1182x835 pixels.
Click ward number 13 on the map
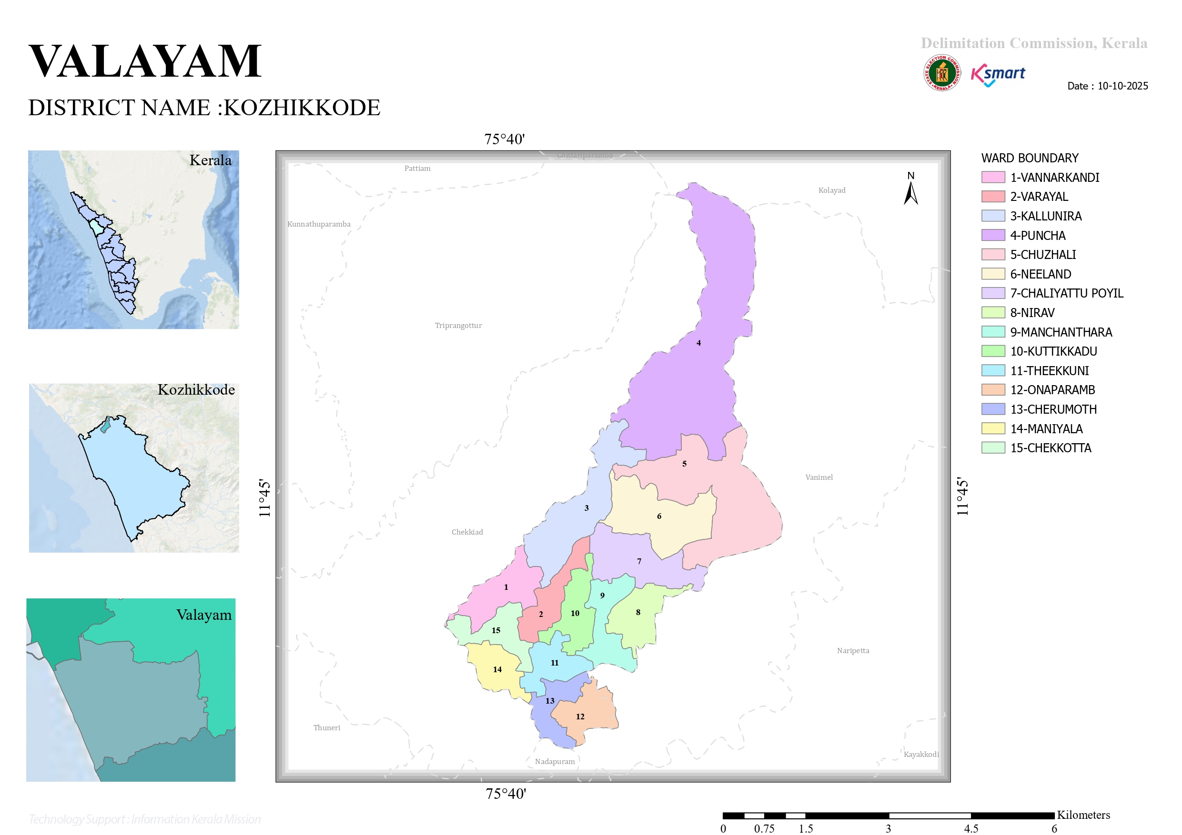pos(550,701)
